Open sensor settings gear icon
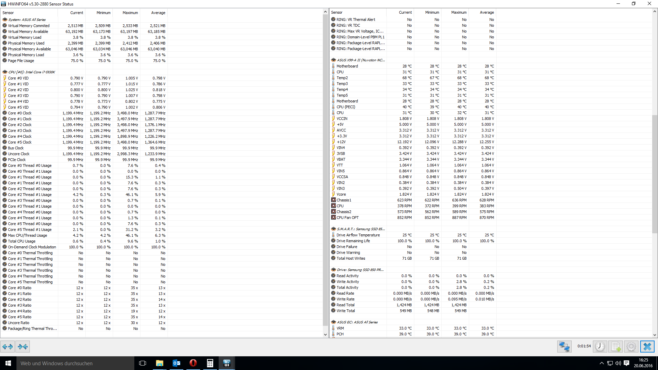Screen dimensions: 658x370 pos(631,347)
